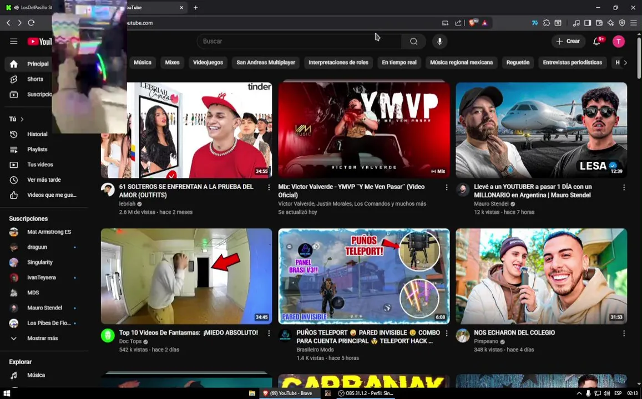The image size is (642, 399).
Task: Toggle the browser sidebar panel icon
Action: click(588, 23)
